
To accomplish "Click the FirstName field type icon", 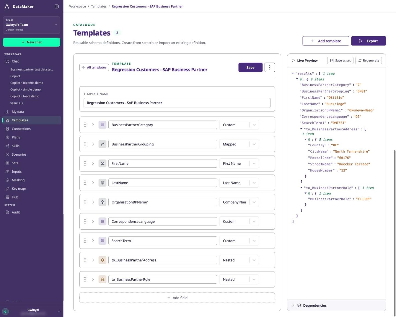I will [x=102, y=164].
